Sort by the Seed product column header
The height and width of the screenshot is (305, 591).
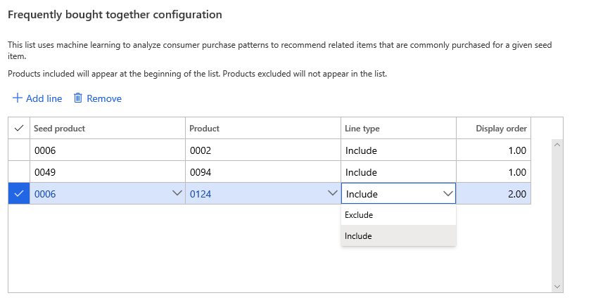click(60, 129)
